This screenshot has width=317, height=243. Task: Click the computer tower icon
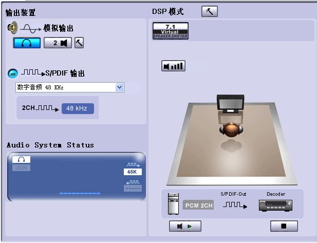173,204
